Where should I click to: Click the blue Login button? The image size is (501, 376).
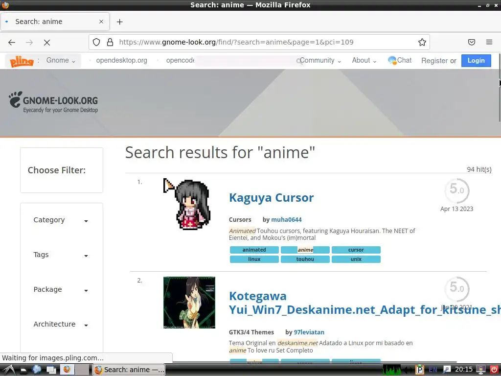476,61
